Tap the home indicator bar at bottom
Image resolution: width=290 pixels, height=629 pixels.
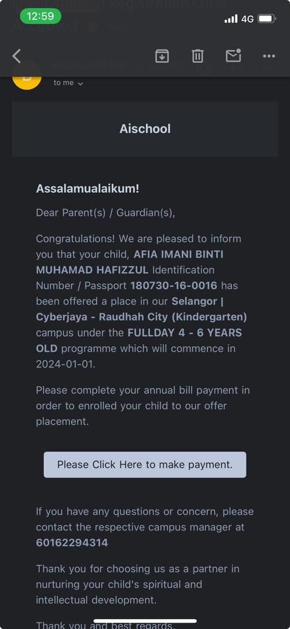pos(145,621)
